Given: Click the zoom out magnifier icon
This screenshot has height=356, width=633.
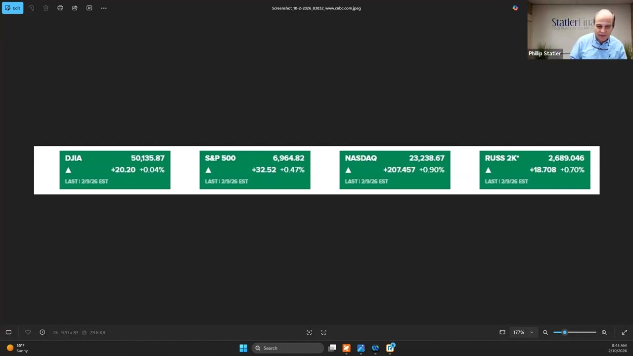Looking at the screenshot, I should (545, 332).
